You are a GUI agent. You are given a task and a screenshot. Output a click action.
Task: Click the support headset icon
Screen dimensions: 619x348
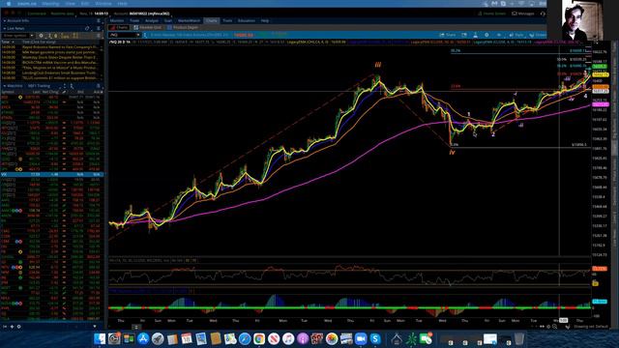[x=543, y=14]
